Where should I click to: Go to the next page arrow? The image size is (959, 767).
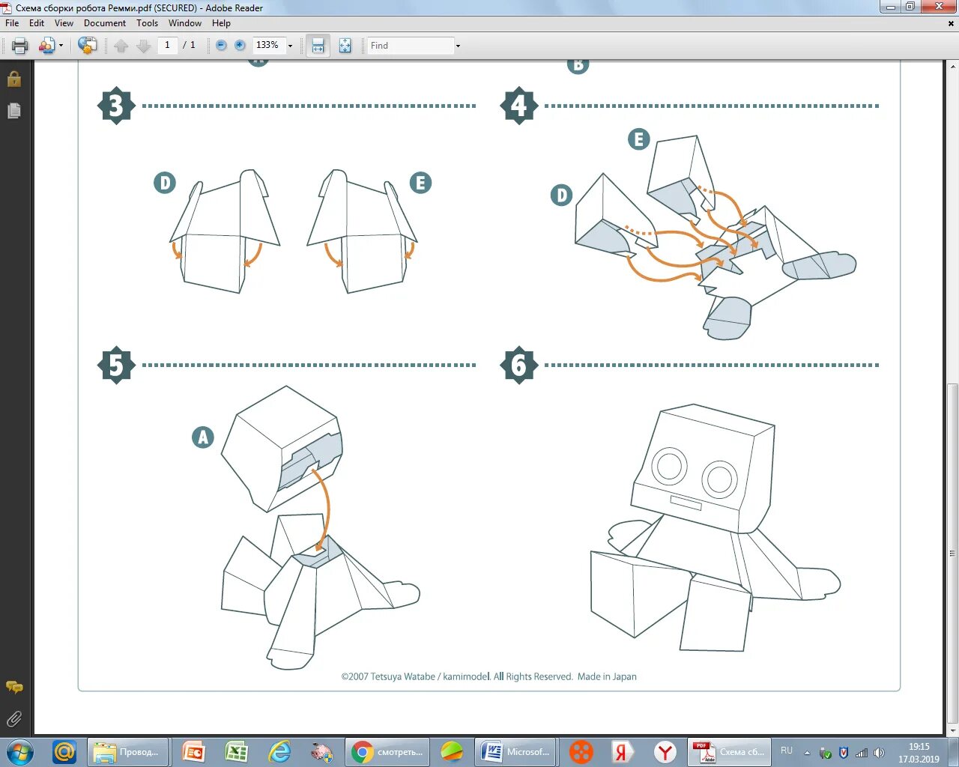coord(144,46)
